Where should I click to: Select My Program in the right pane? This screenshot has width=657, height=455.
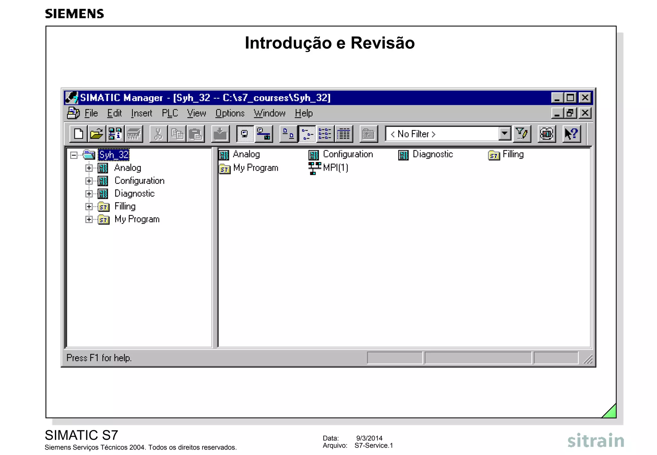coord(255,168)
